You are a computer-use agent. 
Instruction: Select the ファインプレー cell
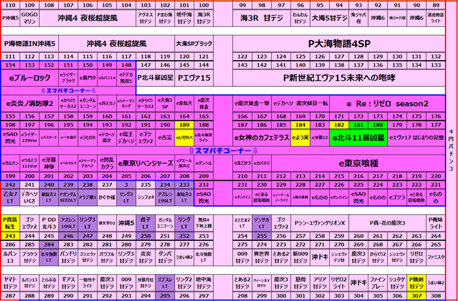point(378,283)
